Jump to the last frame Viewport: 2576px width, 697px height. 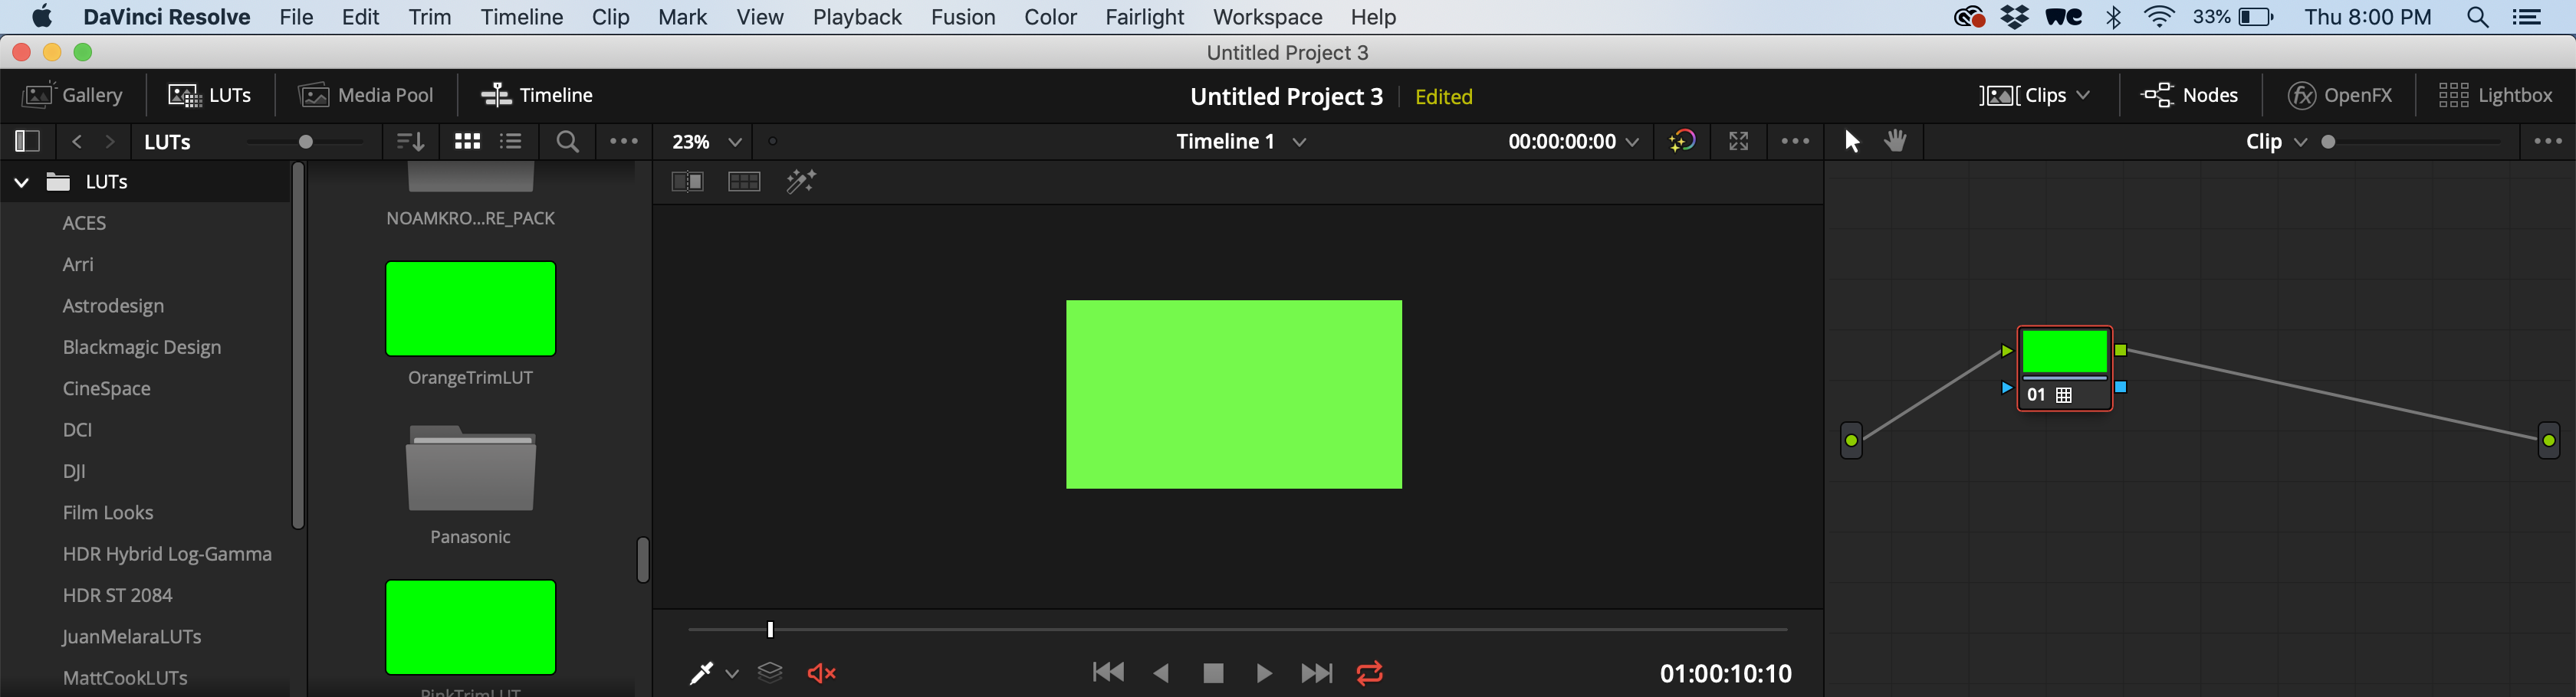(1317, 674)
